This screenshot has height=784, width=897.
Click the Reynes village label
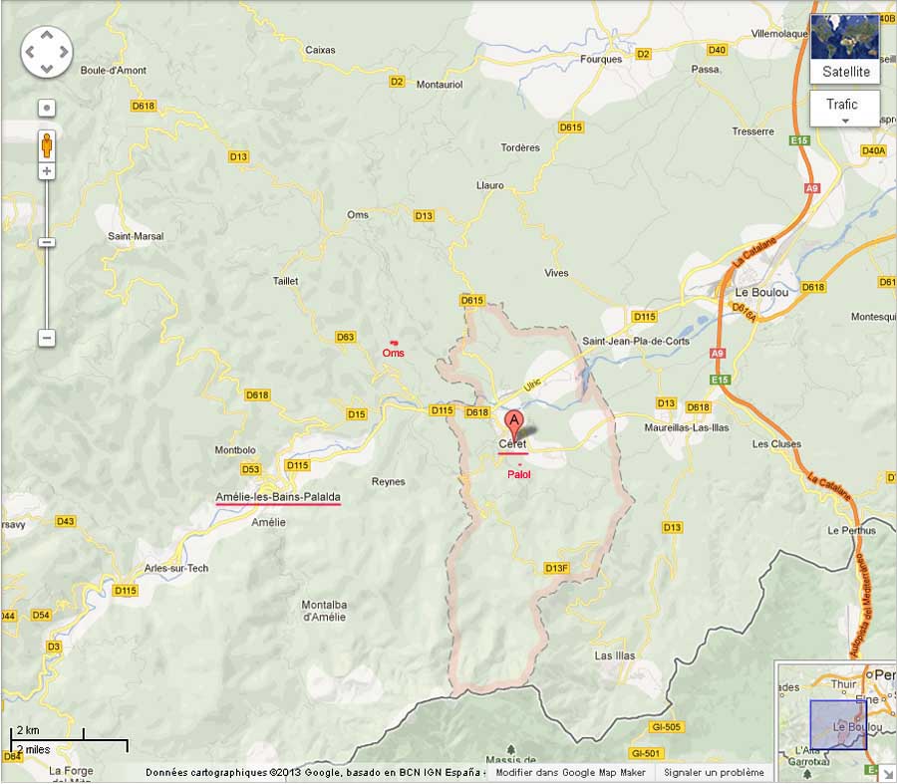[389, 481]
